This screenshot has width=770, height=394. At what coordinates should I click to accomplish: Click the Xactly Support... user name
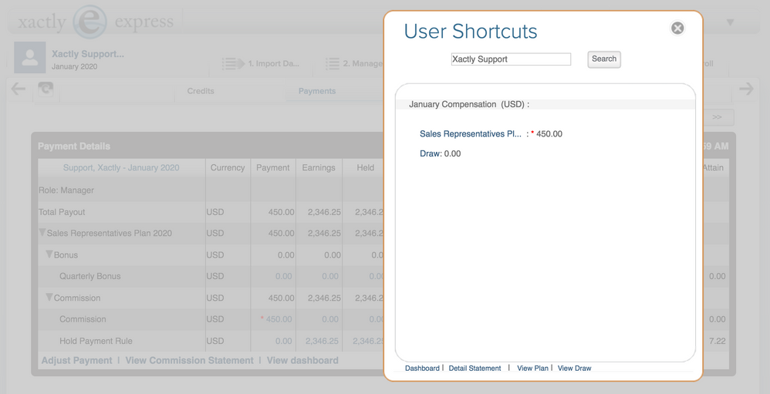tap(88, 54)
